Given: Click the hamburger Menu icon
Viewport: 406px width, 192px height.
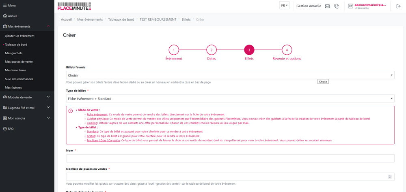Looking at the screenshot, I should [x=5, y=5].
